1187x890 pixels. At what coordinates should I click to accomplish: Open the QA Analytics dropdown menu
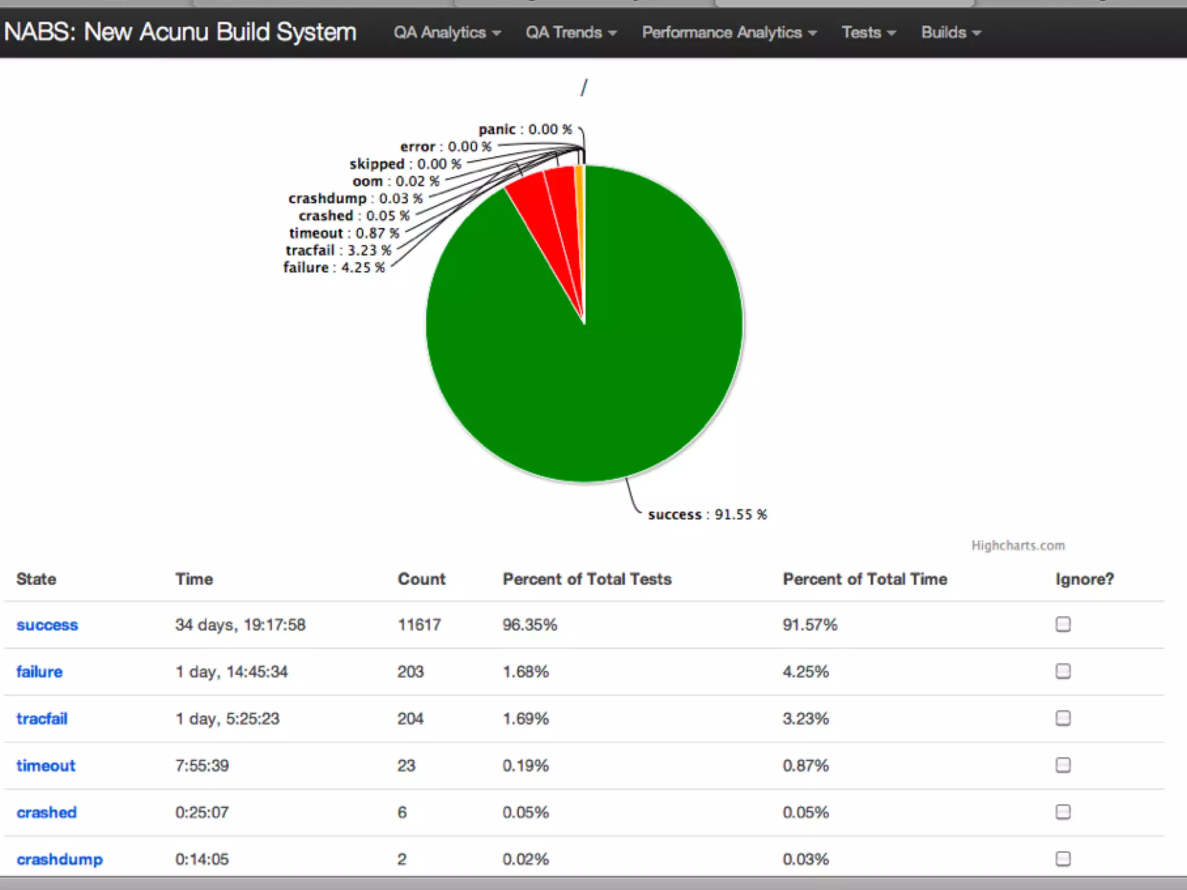click(x=446, y=32)
